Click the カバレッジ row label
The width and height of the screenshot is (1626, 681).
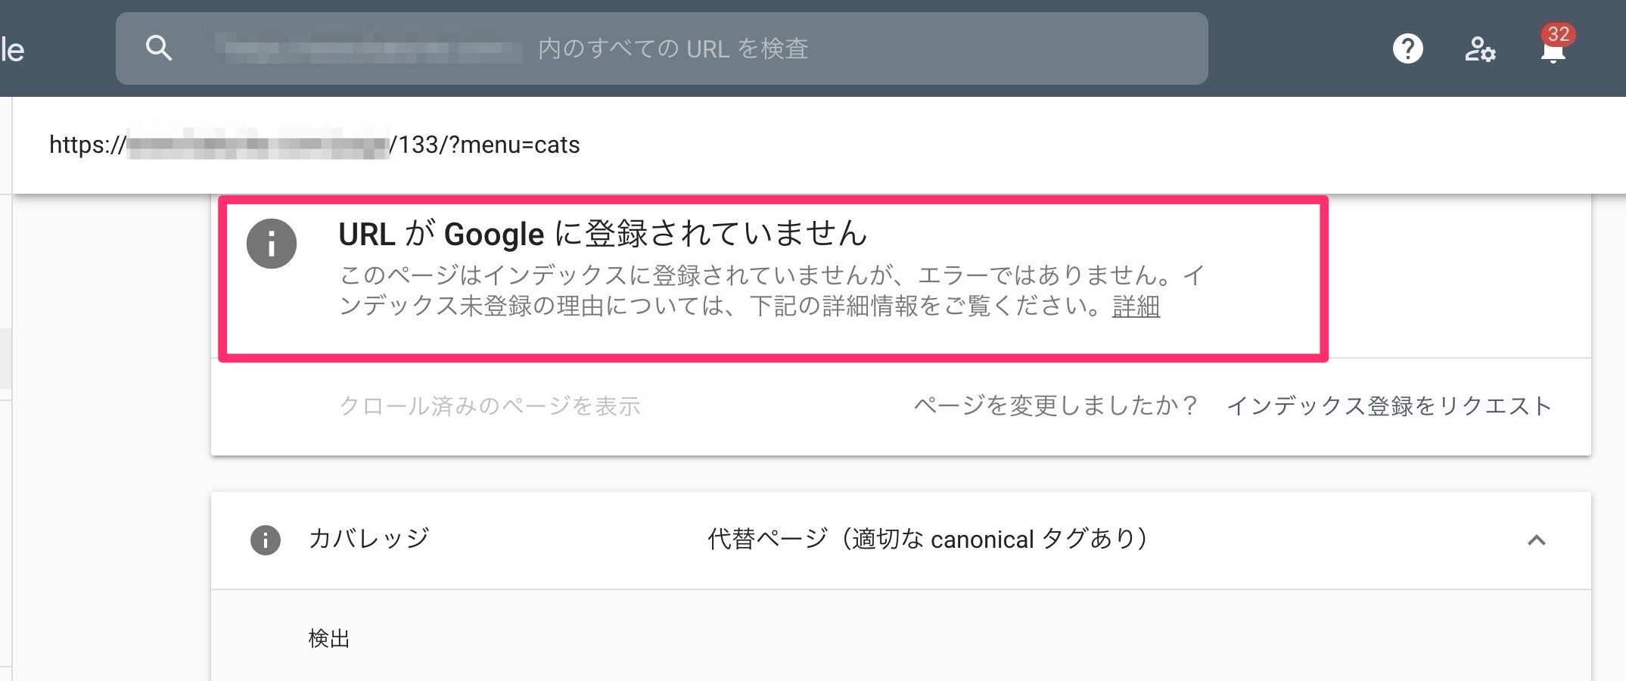368,539
